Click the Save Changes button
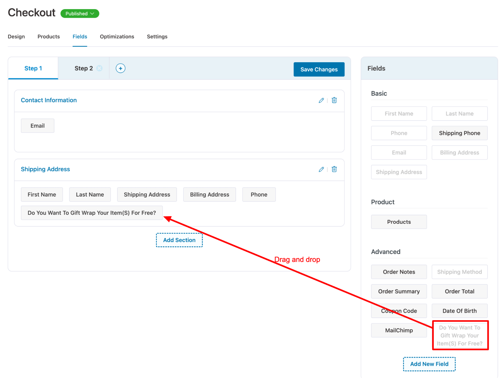This screenshot has width=504, height=378. (x=319, y=69)
